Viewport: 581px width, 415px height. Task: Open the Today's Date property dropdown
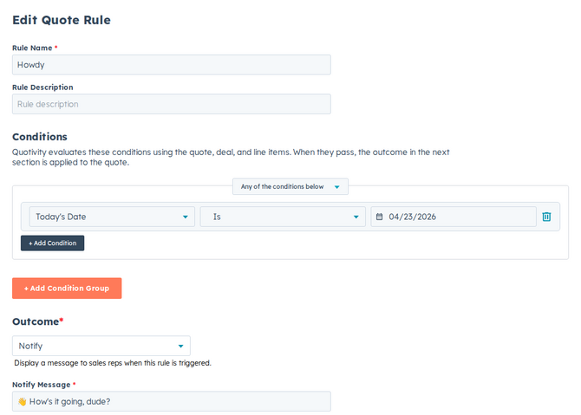pos(112,217)
